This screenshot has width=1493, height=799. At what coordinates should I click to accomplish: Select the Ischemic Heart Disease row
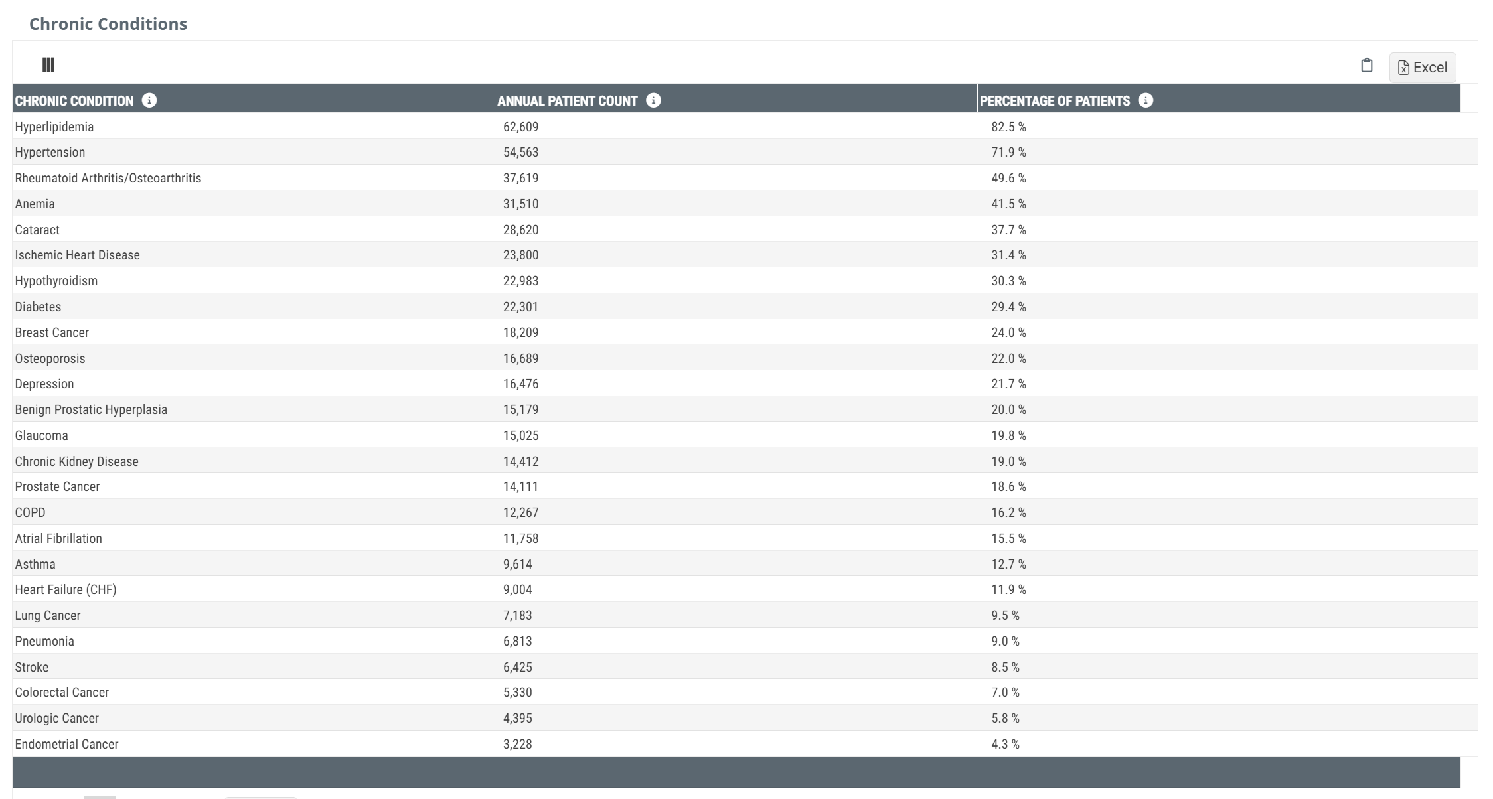pos(78,255)
